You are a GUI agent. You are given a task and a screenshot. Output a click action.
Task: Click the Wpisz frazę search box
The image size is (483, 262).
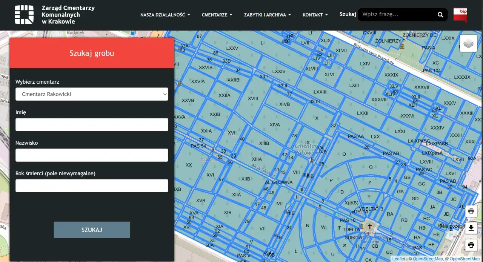pos(396,15)
